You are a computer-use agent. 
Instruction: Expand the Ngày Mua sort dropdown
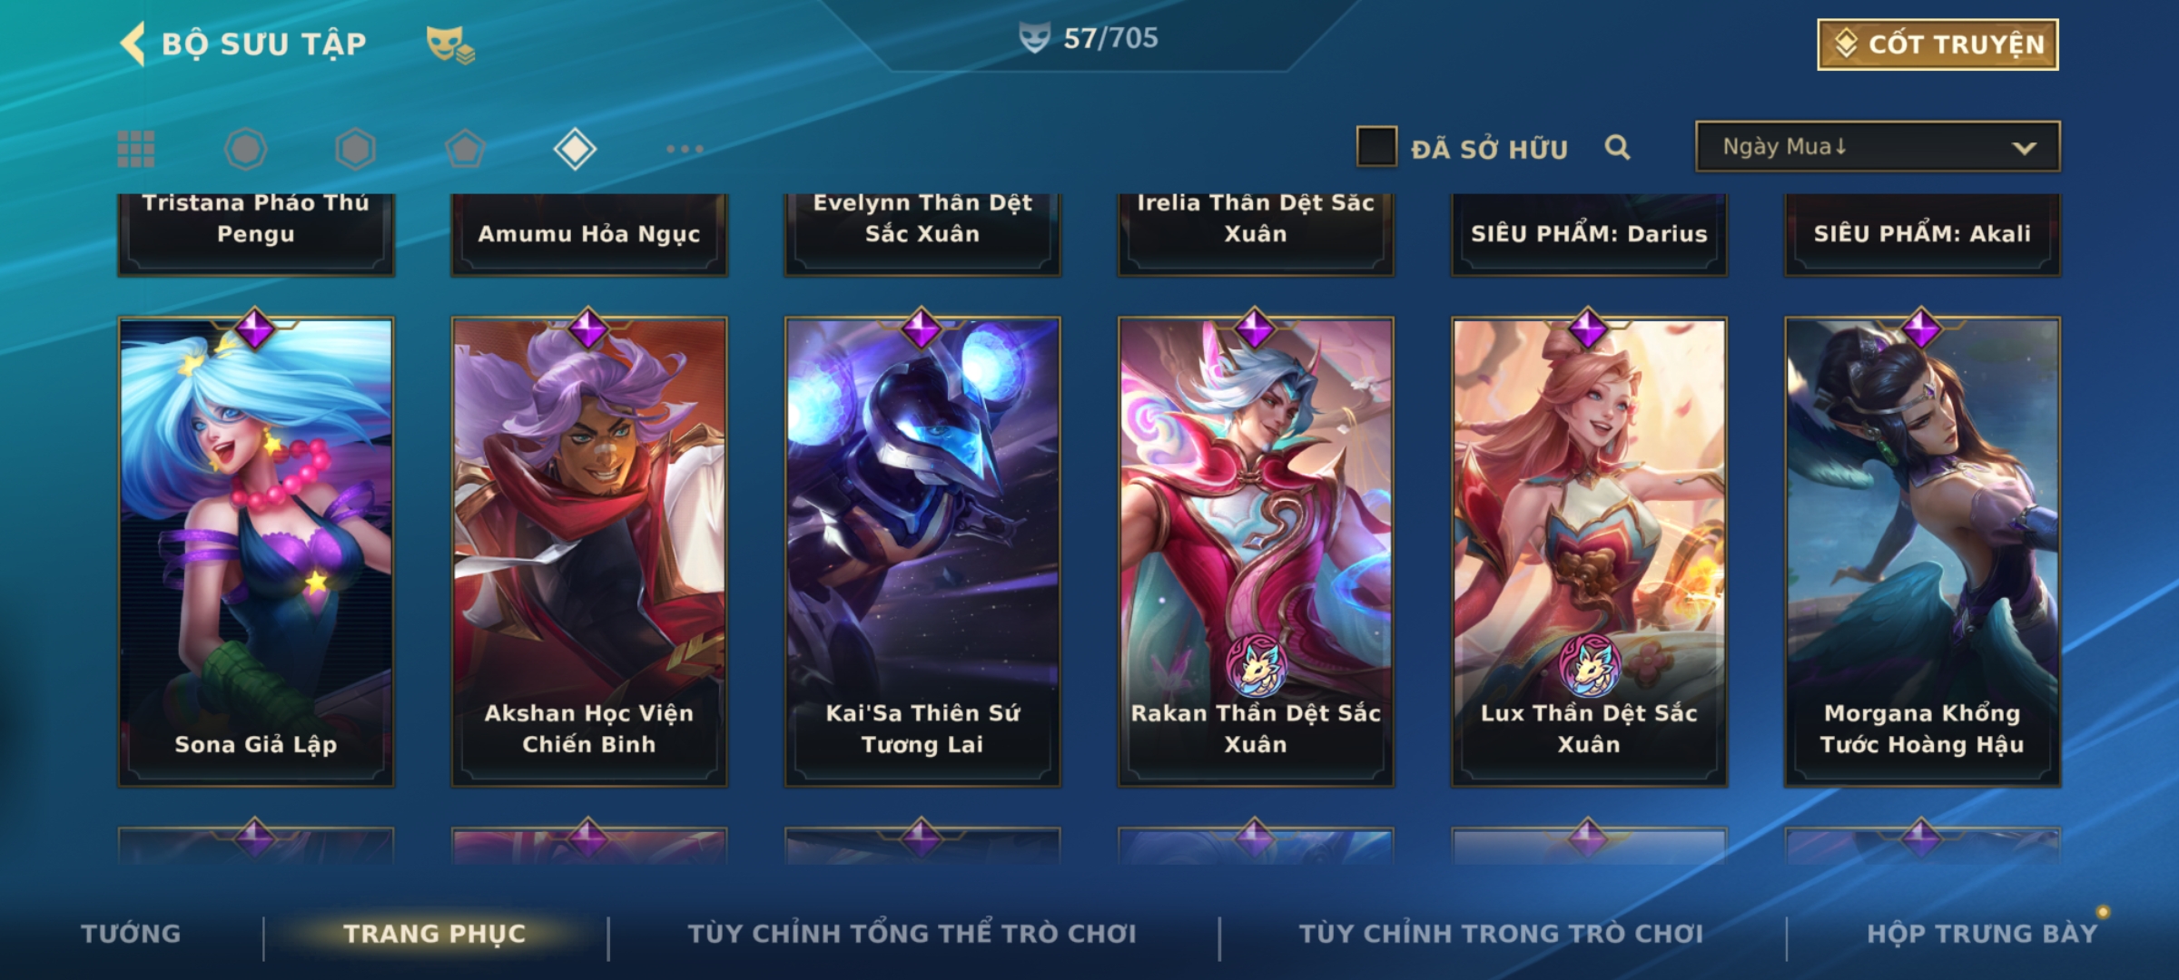coord(1878,146)
